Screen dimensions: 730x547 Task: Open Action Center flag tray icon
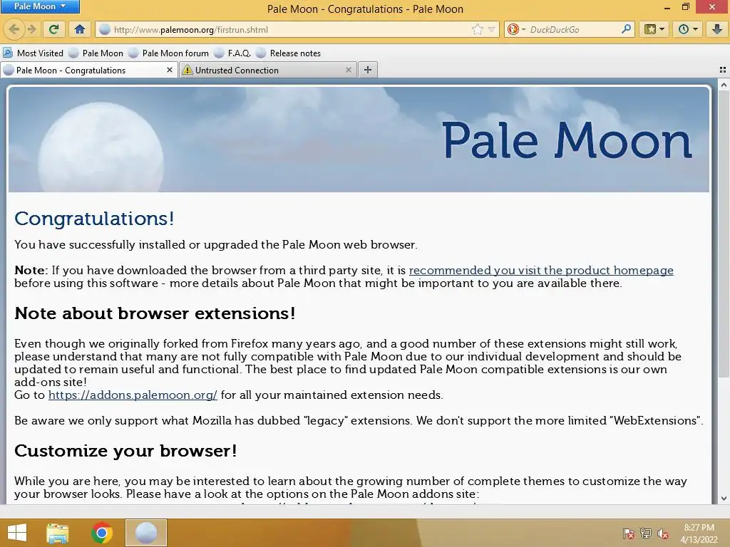628,533
